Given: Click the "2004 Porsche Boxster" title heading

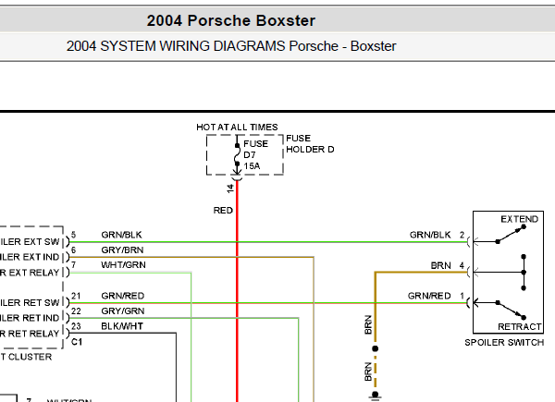Looking at the screenshot, I should [230, 20].
